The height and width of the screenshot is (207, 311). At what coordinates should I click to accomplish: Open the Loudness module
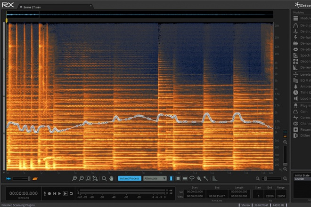[302, 98]
